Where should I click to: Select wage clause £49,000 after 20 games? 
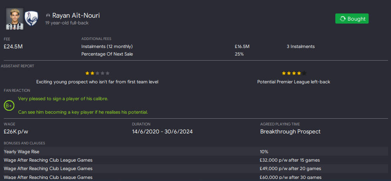291,168
